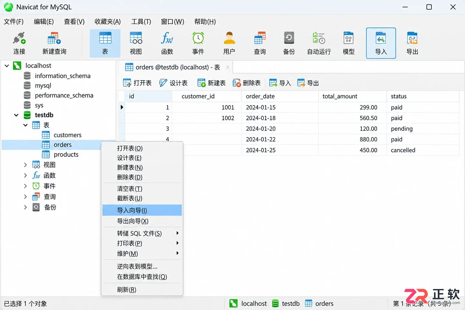
Task: Choose 导入向导(I) from context menu
Action: click(x=142, y=210)
